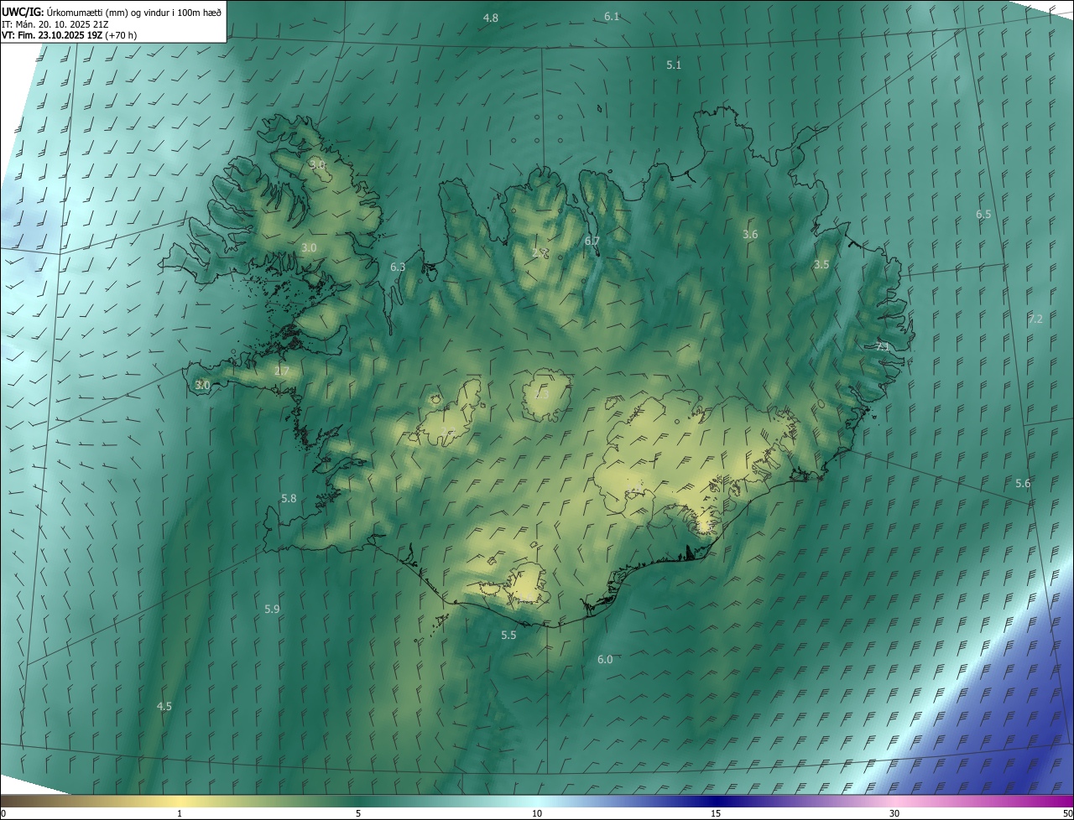The height and width of the screenshot is (820, 1074).
Task: Pick the 6.0 map value
Action: click(605, 659)
